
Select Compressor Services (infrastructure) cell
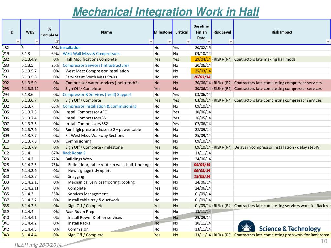click(x=107, y=65)
